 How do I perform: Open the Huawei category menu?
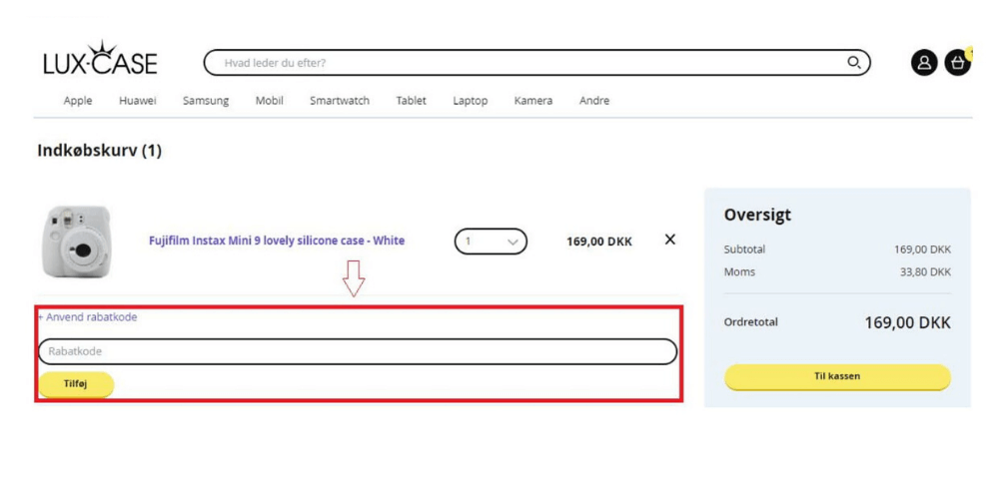pos(137,101)
